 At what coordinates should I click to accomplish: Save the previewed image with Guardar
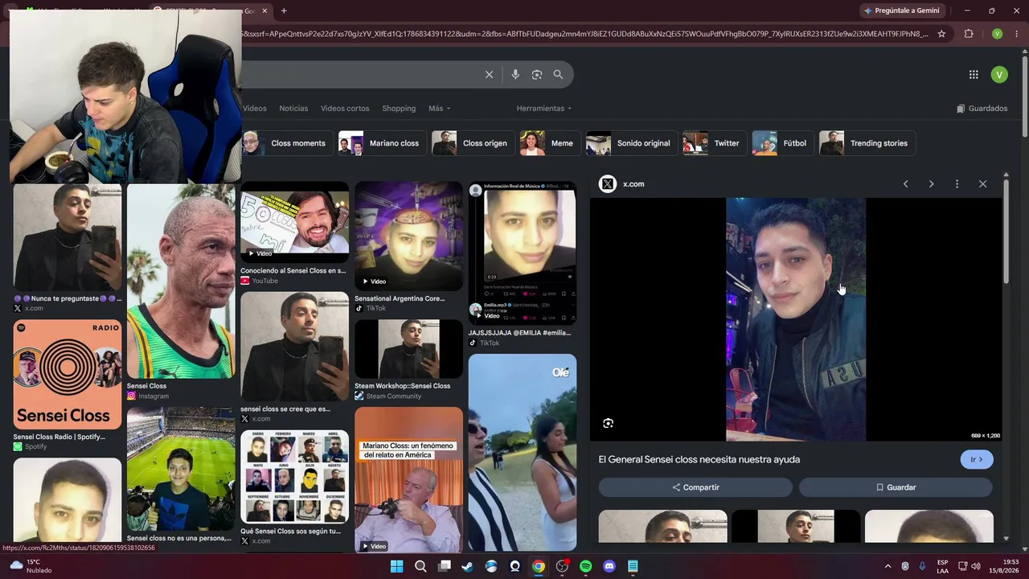coord(896,487)
